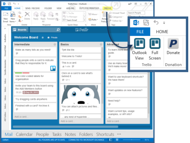Click People in the navigation bar
Image resolution: width=190 pixels, height=143 pixels.
(43, 134)
